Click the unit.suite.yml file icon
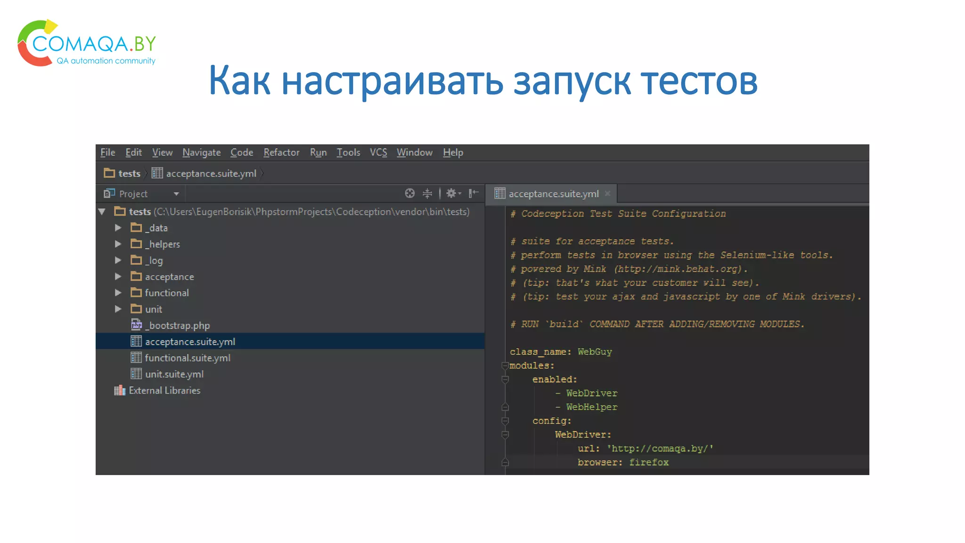The image size is (965, 543). click(x=136, y=373)
